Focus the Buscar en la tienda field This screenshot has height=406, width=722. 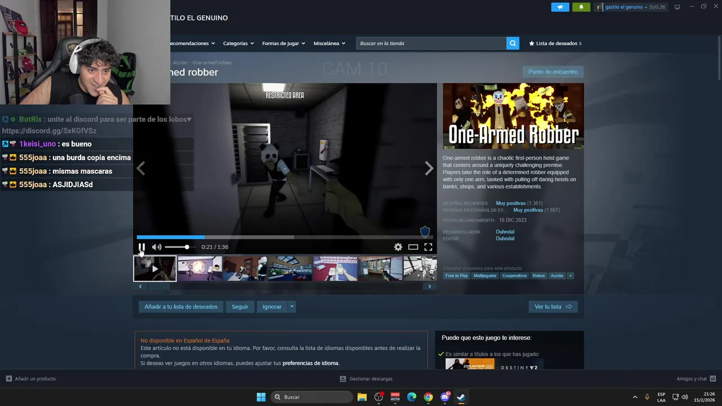(x=431, y=43)
